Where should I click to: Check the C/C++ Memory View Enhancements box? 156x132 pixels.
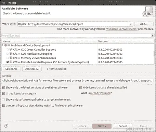(8, 58)
